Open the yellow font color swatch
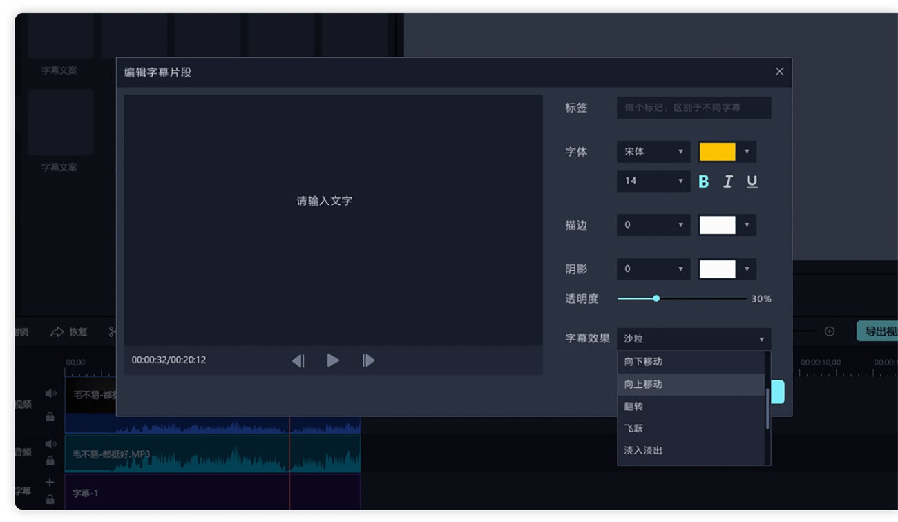Image resolution: width=898 pixels, height=522 pixels. 726,152
